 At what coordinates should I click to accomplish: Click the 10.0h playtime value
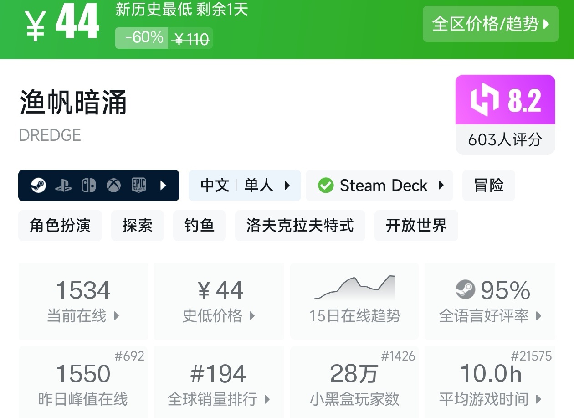491,374
